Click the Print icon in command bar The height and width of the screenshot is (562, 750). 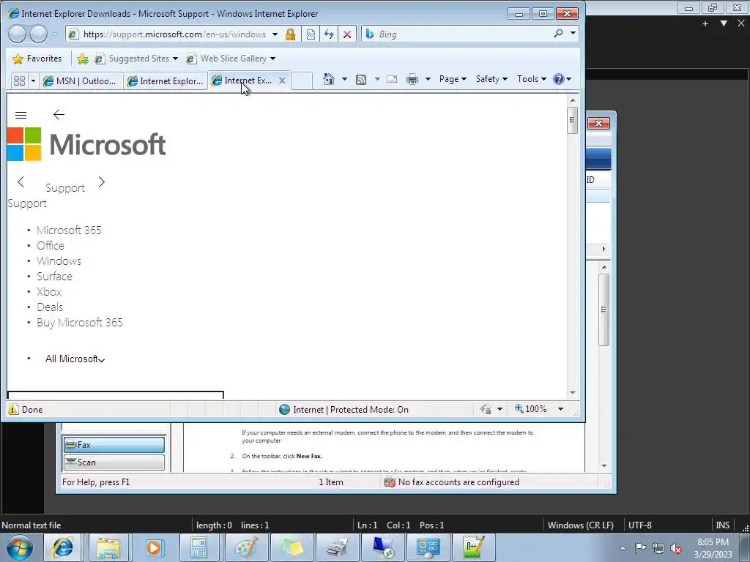pos(412,79)
